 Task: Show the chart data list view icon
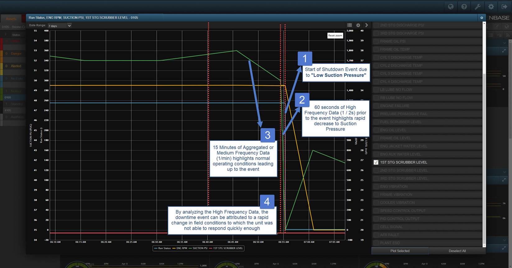[349, 25]
